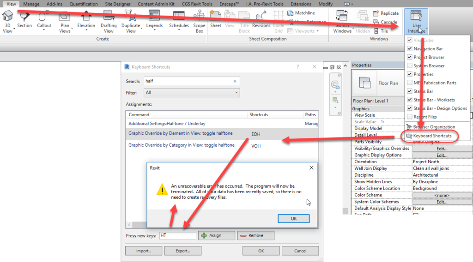This screenshot has height=262, width=473.
Task: Open the Plan Views tool
Action: coord(65,22)
